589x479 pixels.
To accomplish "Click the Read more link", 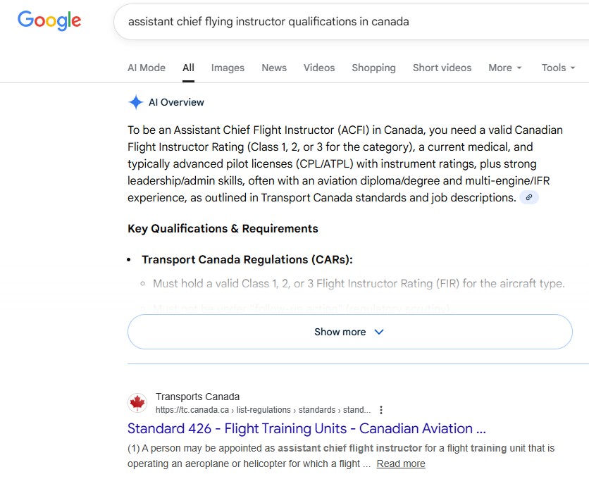I will point(401,464).
